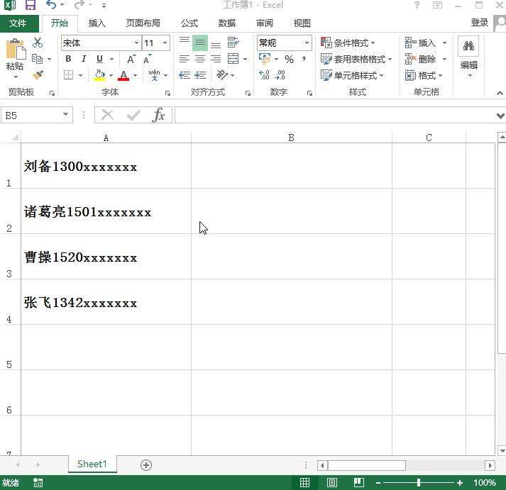The width and height of the screenshot is (506, 490).
Task: Open 单元格样式 cell styles menu
Action: 352,75
